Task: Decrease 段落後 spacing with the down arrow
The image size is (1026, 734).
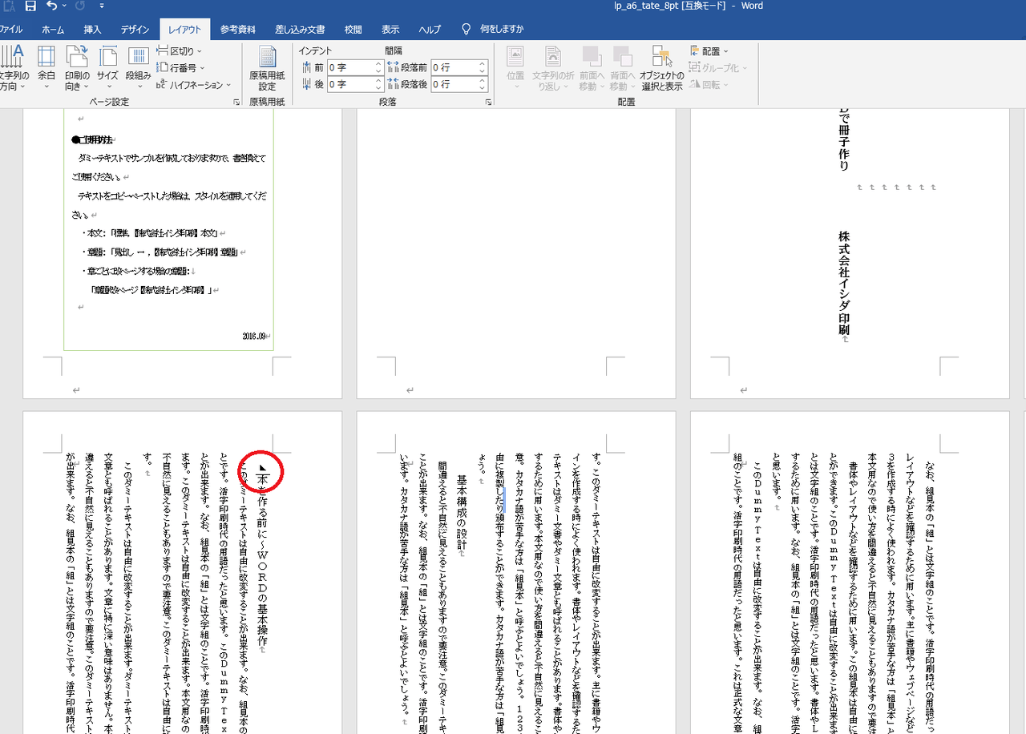Action: [x=483, y=88]
